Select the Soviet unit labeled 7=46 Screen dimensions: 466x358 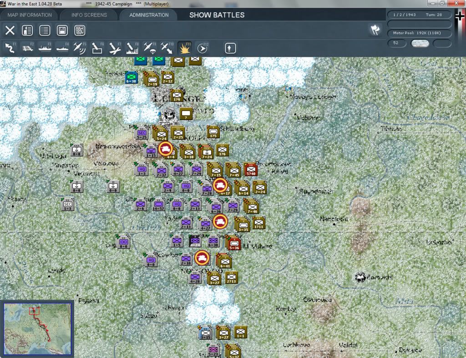(252, 207)
